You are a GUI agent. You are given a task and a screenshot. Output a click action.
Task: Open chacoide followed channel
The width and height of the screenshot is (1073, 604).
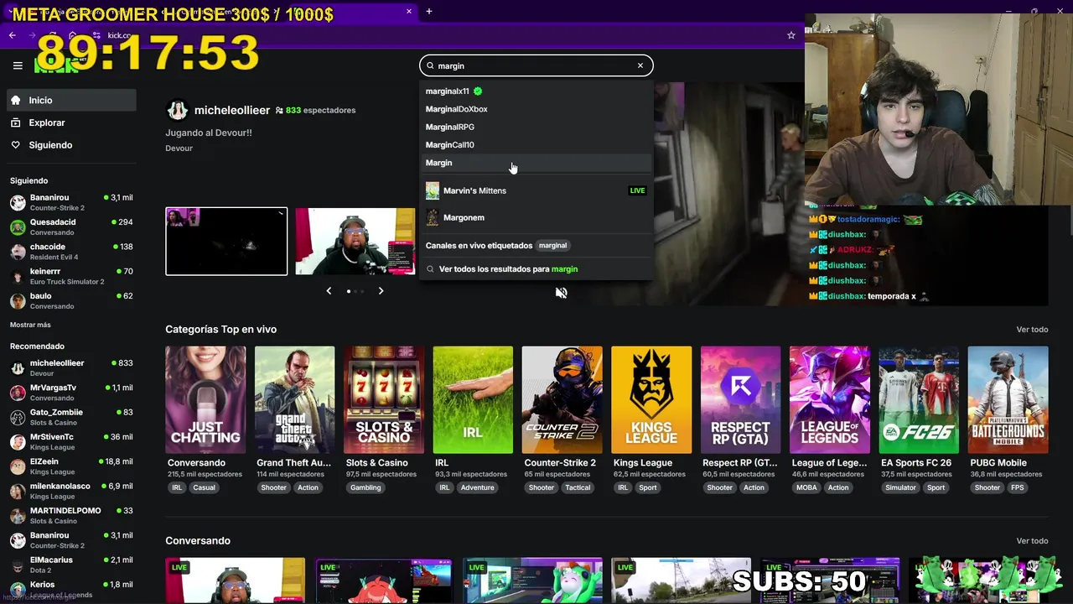(71, 252)
